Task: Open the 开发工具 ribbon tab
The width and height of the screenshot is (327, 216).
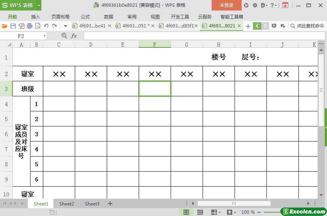Action: 180,17
